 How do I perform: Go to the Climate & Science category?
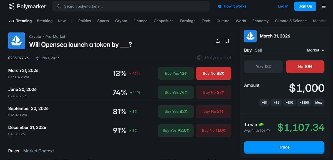coord(291,21)
